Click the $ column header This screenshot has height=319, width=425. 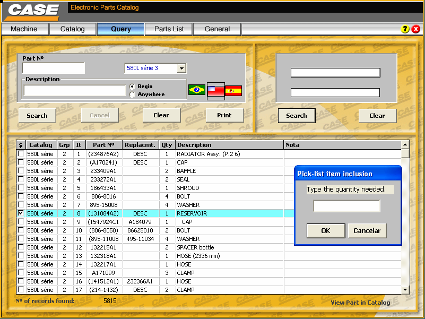point(21,145)
